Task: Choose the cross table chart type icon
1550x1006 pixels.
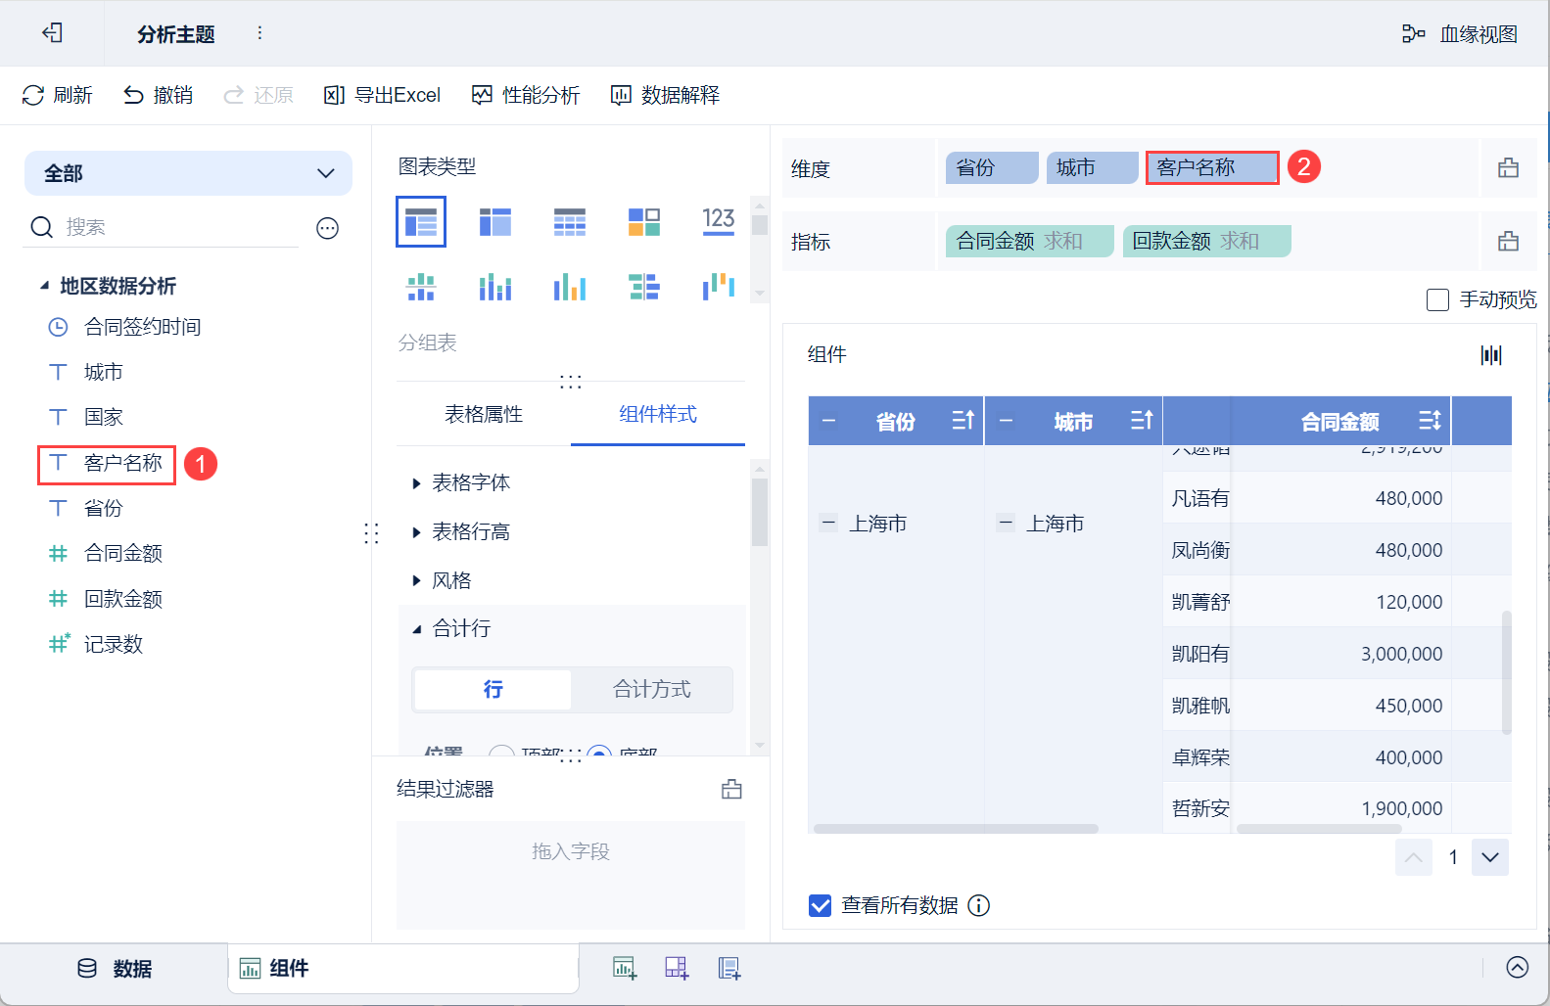Action: click(x=495, y=222)
